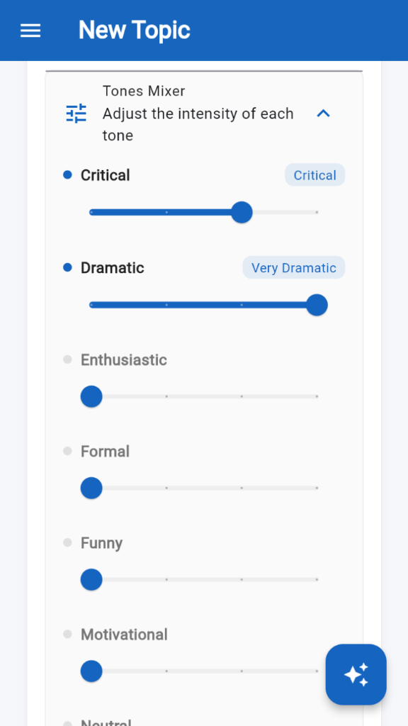Viewport: 408px width, 726px height.
Task: Tap the sparkle generate floating action button
Action: pyautogui.click(x=356, y=674)
